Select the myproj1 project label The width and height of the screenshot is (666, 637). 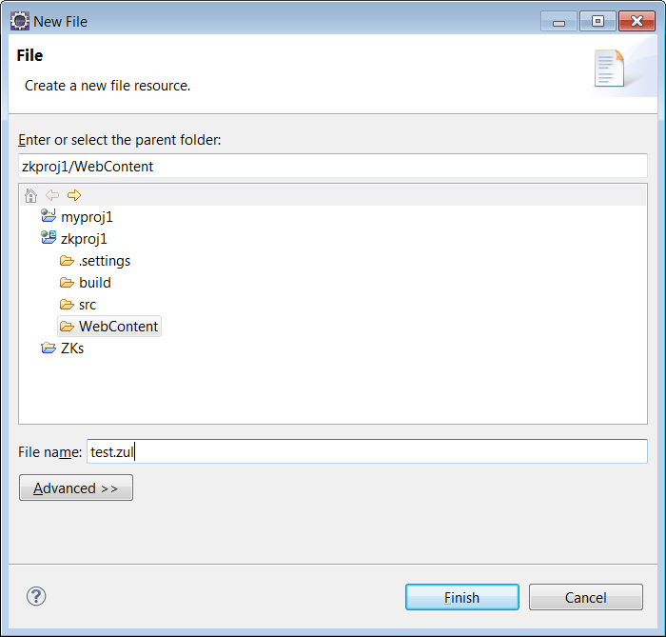[88, 217]
